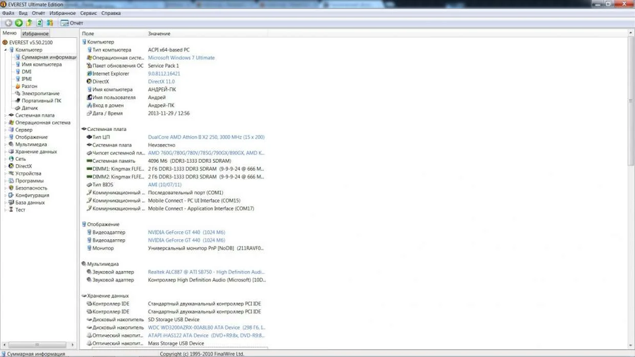Image resolution: width=635 pixels, height=357 pixels.
Task: Click the Realtek ALC887 audio adapter link
Action: tap(207, 272)
